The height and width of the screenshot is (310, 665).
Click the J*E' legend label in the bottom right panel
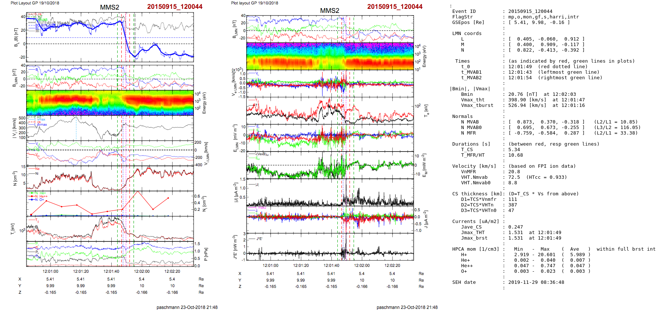(259, 239)
